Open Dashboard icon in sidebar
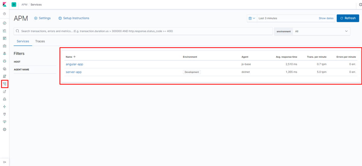Viewport: 362px width, 166px height. 5,38
